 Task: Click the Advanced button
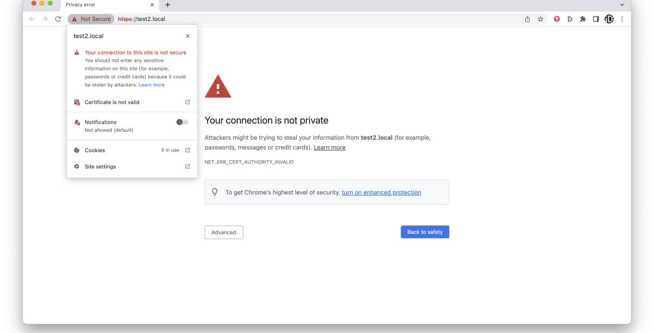pos(224,232)
